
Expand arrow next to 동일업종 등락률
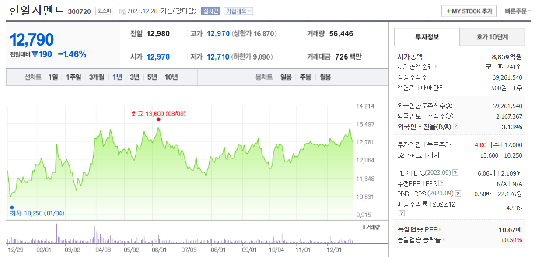(444, 239)
